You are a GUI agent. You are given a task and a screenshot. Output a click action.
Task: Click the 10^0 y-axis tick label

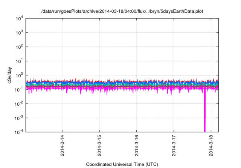(19, 75)
